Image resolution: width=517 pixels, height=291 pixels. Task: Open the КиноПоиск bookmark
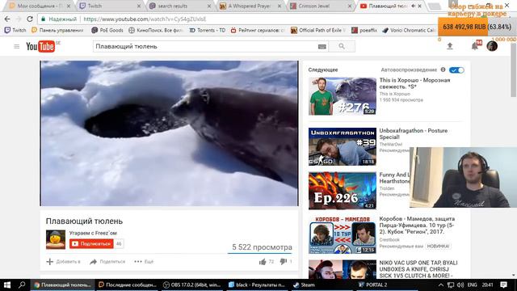pyautogui.click(x=155, y=31)
